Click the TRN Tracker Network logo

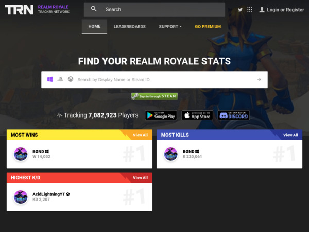(x=37, y=10)
